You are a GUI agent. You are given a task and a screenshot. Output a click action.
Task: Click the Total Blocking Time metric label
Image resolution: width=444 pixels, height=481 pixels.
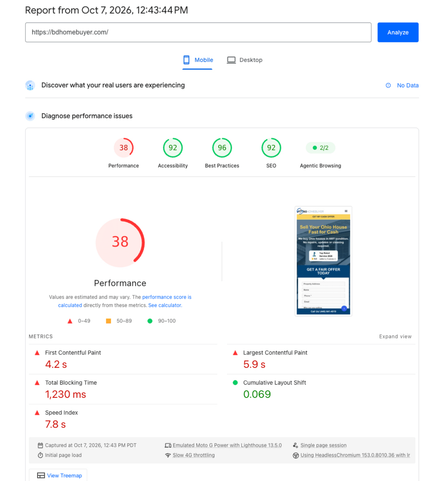click(x=71, y=383)
